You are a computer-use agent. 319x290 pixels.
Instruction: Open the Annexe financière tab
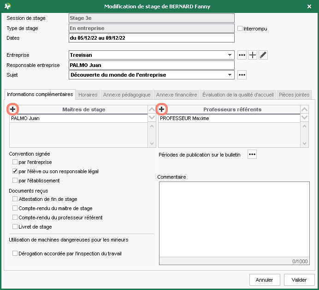177,95
